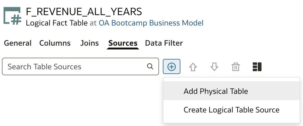The image size is (303, 126).
Task: Toggle the detail view panel icon
Action: point(257,67)
